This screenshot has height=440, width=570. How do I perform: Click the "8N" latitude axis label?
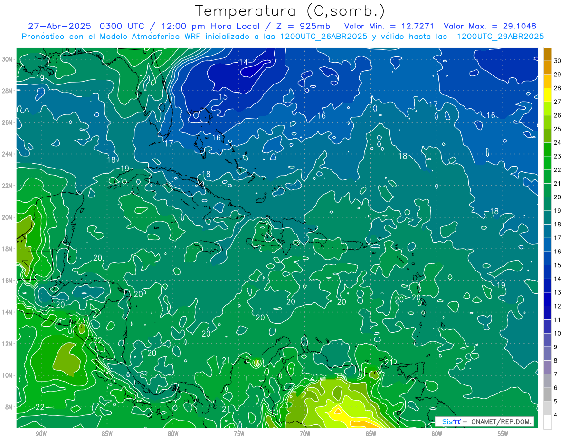(x=9, y=407)
